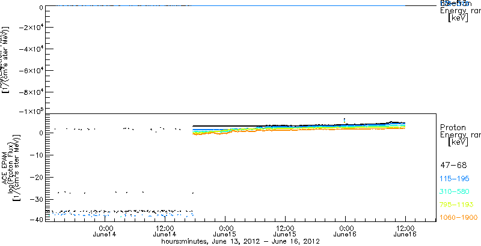
Task: Select the yellow 795-1193 legend entry
Action: tap(457, 205)
